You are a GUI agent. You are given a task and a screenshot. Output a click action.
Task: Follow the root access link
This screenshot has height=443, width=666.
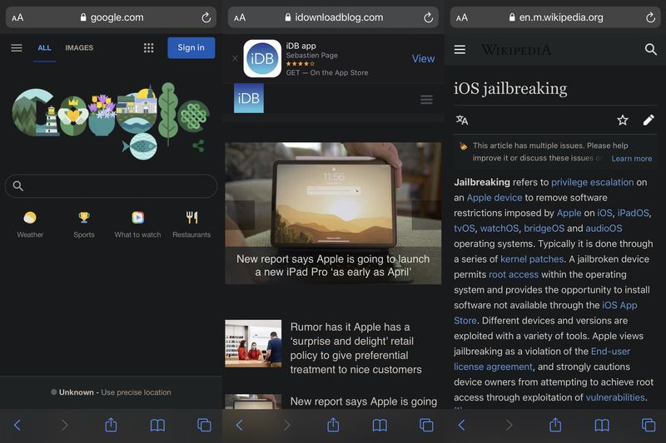514,274
